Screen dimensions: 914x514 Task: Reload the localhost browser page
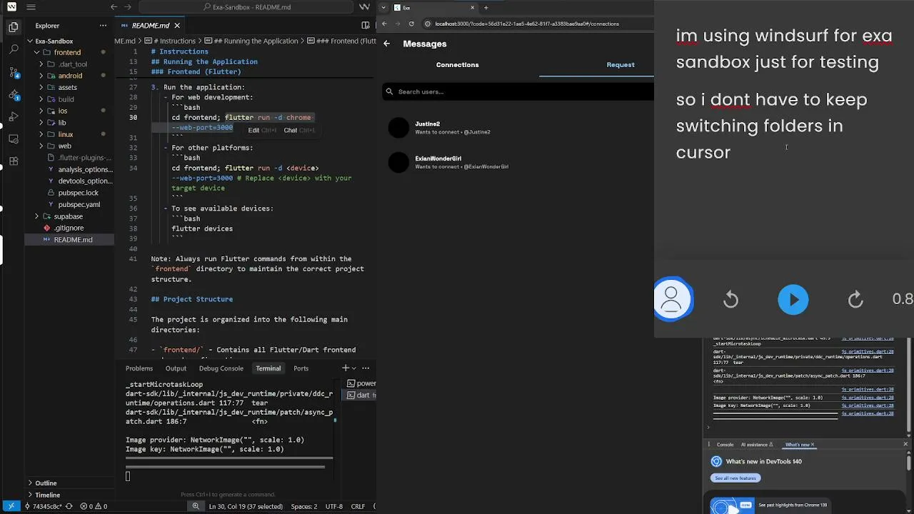(411, 24)
